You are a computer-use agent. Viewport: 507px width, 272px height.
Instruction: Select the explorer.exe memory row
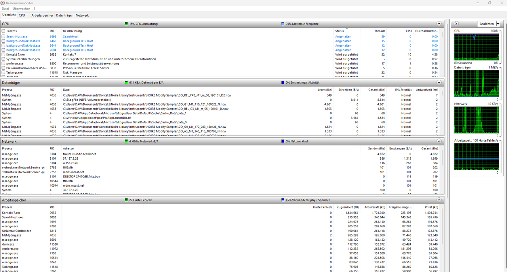pos(221,249)
